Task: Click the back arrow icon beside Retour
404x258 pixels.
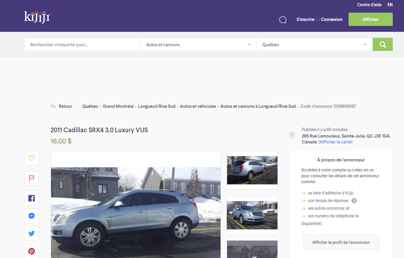Action: (53, 106)
